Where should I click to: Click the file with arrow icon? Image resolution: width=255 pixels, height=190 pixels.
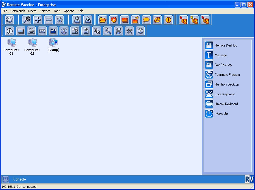[x=108, y=31]
